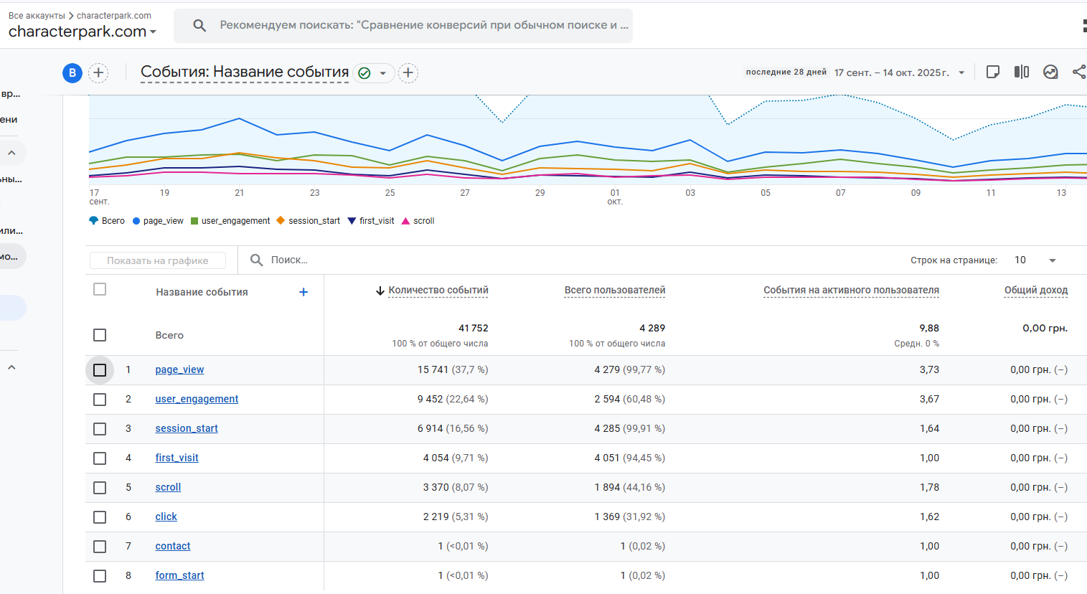Check the select-all header checkbox
Screen dimensions: 1087x594
point(100,289)
